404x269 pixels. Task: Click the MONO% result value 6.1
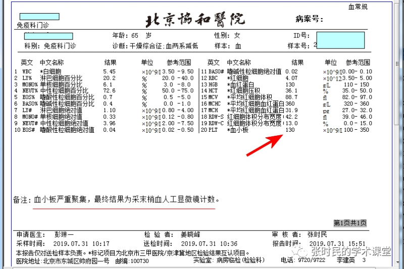click(108, 84)
